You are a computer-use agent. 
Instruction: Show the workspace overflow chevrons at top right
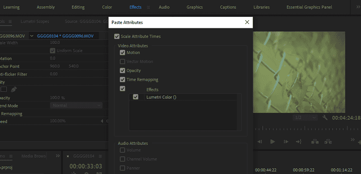click(x=356, y=7)
